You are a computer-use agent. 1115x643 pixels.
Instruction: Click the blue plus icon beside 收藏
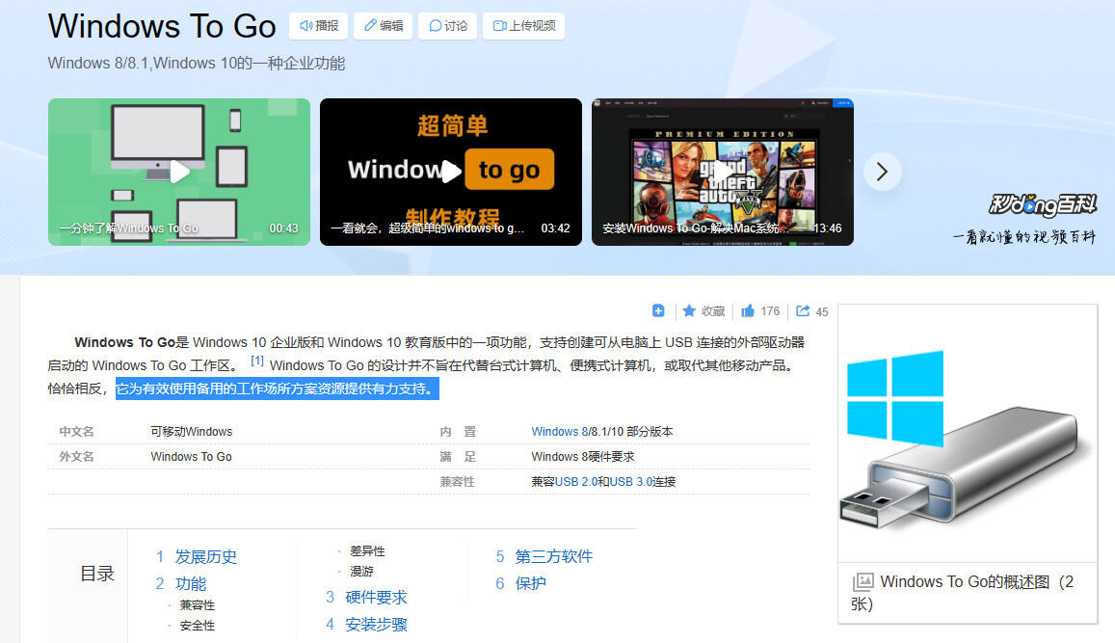tap(658, 310)
